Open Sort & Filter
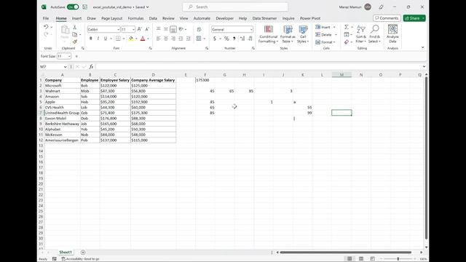The width and height of the screenshot is (466, 262). point(361,34)
